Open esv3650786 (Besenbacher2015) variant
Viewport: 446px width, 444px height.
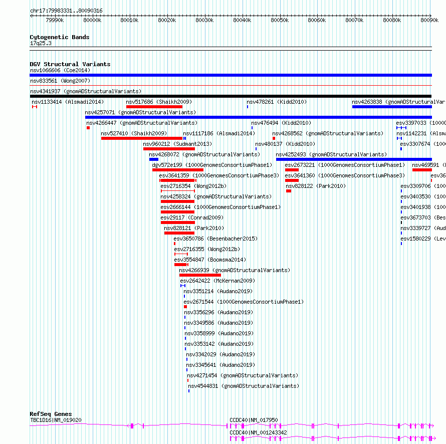pyautogui.click(x=215, y=239)
